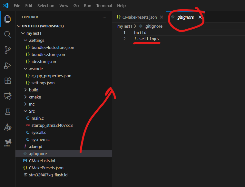The width and height of the screenshot is (245, 187).
Task: Open Source Control view
Action: 7,50
